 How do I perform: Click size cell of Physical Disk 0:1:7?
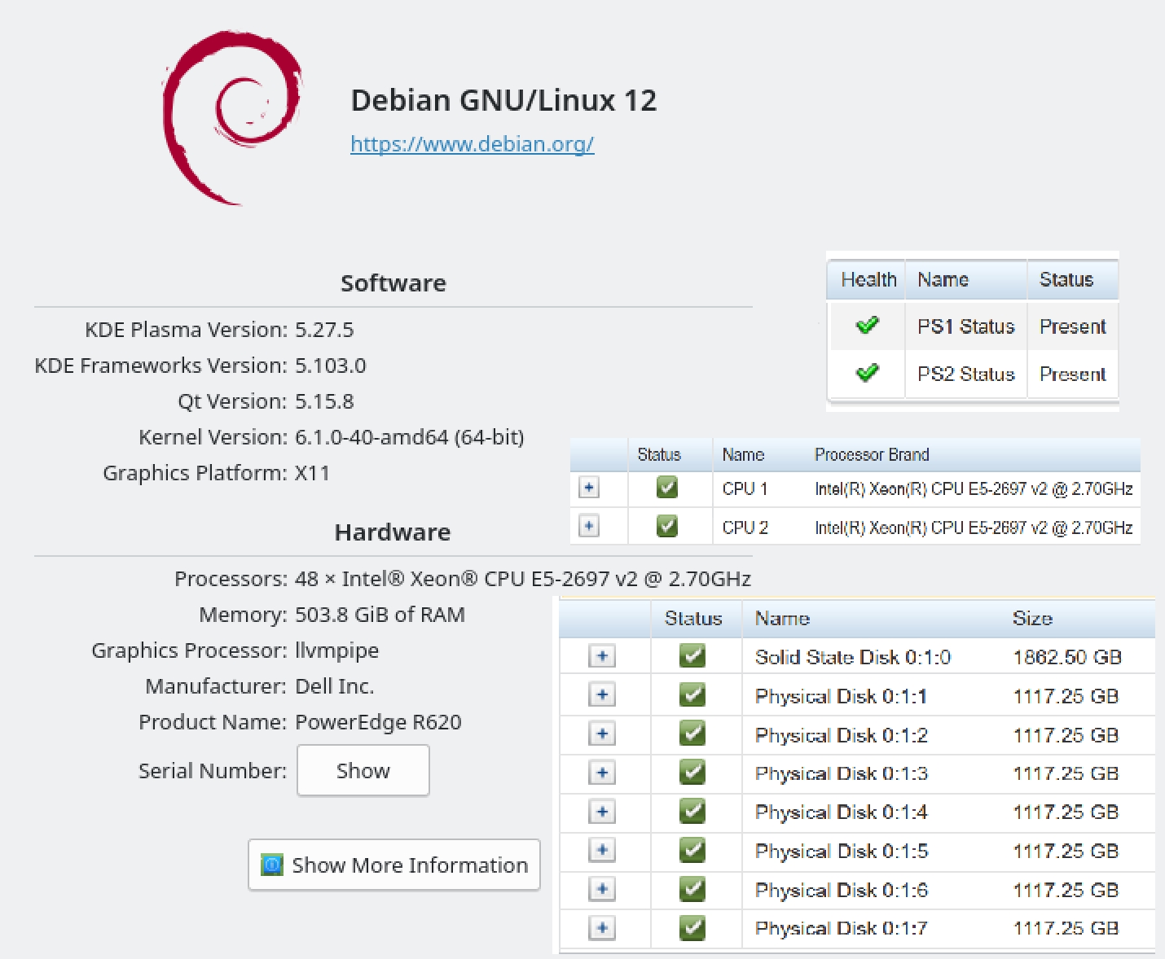pyautogui.click(x=1066, y=929)
